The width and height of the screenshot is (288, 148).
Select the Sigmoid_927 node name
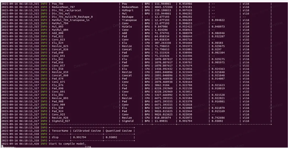point(61,121)
